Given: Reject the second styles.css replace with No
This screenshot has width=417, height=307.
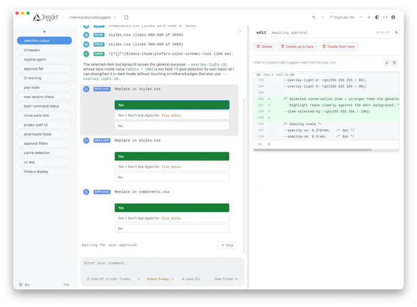Looking at the screenshot, I should pyautogui.click(x=172, y=177).
